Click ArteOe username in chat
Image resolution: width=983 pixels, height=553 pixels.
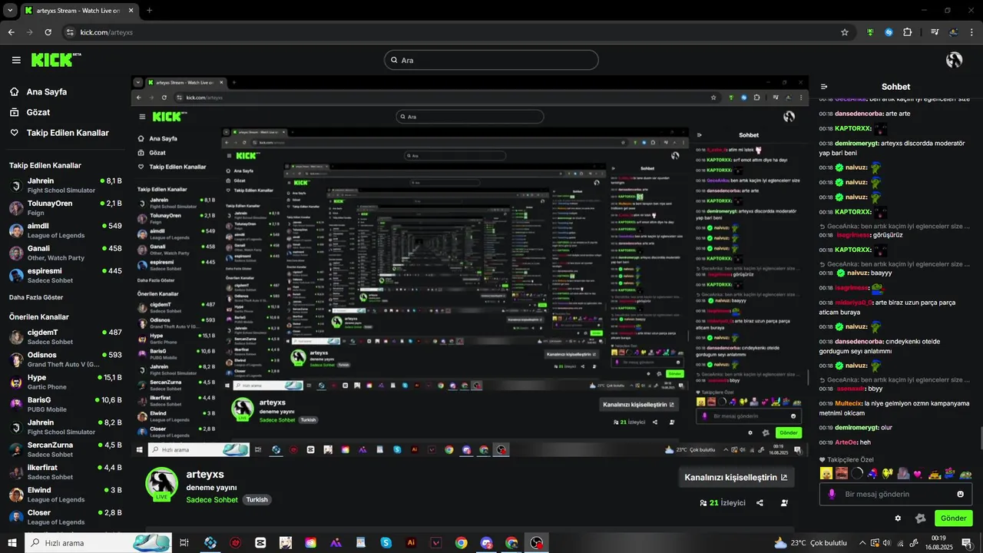pyautogui.click(x=846, y=442)
